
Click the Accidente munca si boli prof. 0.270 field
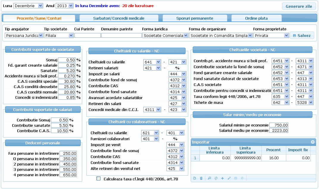[67, 76]
